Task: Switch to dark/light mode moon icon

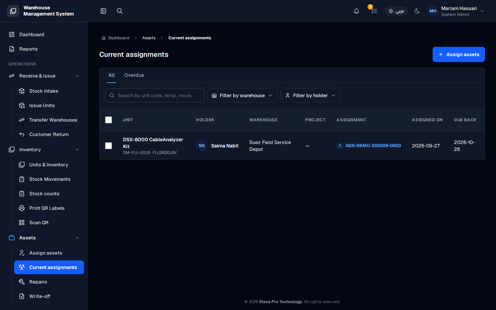Action: point(417,11)
